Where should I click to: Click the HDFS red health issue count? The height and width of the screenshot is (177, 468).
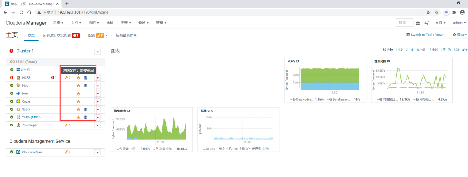[x=54, y=78]
